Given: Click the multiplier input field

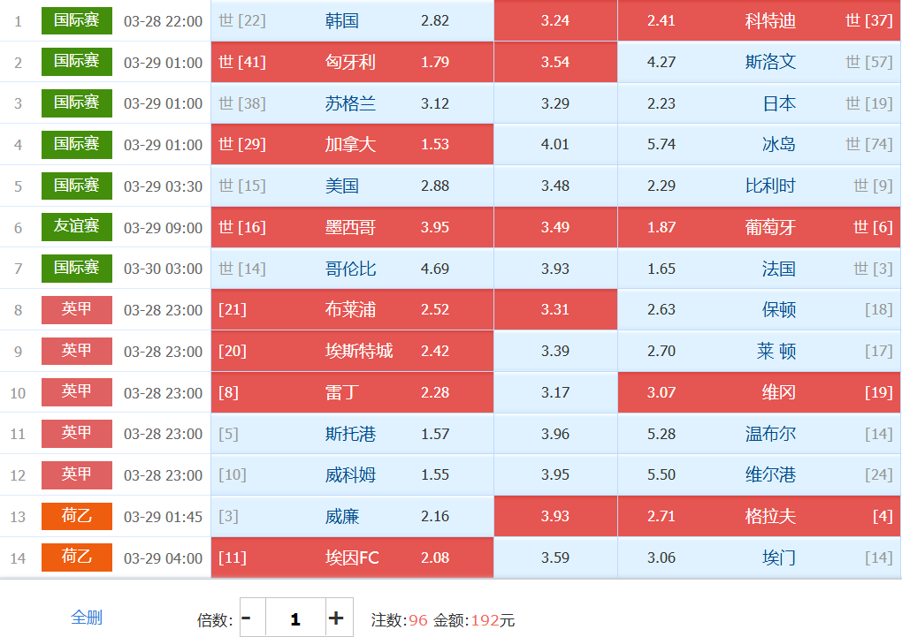Looking at the screenshot, I should click(x=295, y=618).
